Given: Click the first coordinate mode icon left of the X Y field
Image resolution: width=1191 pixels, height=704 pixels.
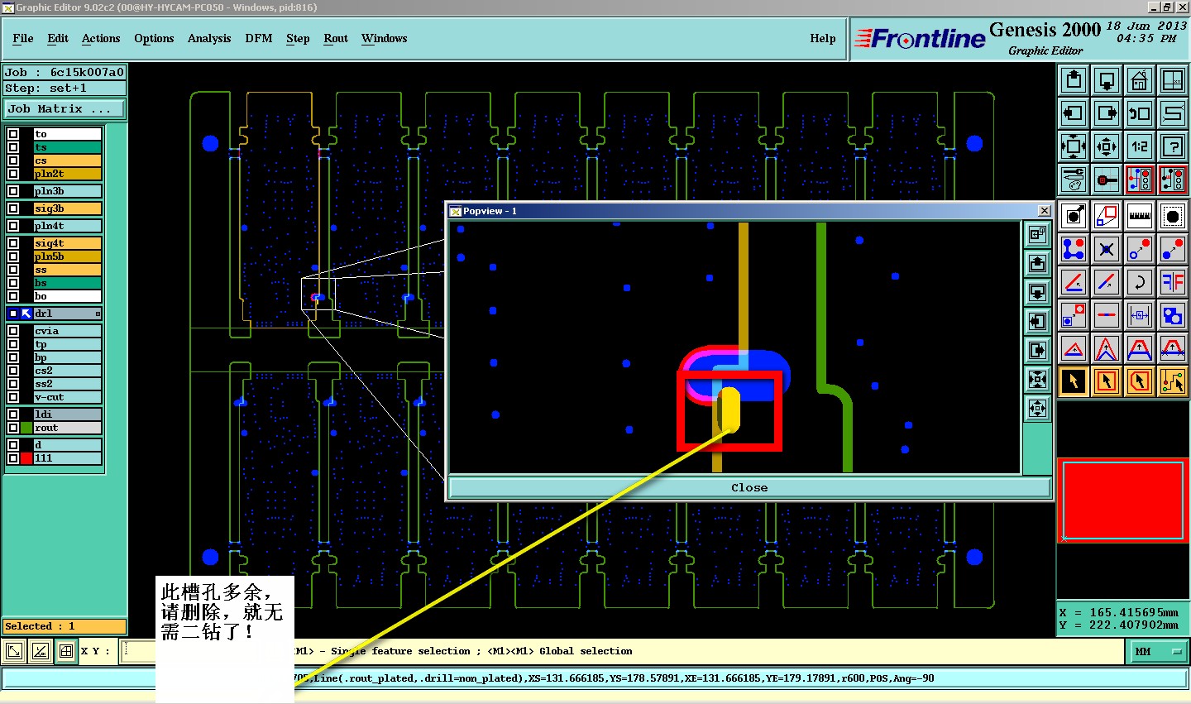Looking at the screenshot, I should click(x=14, y=651).
